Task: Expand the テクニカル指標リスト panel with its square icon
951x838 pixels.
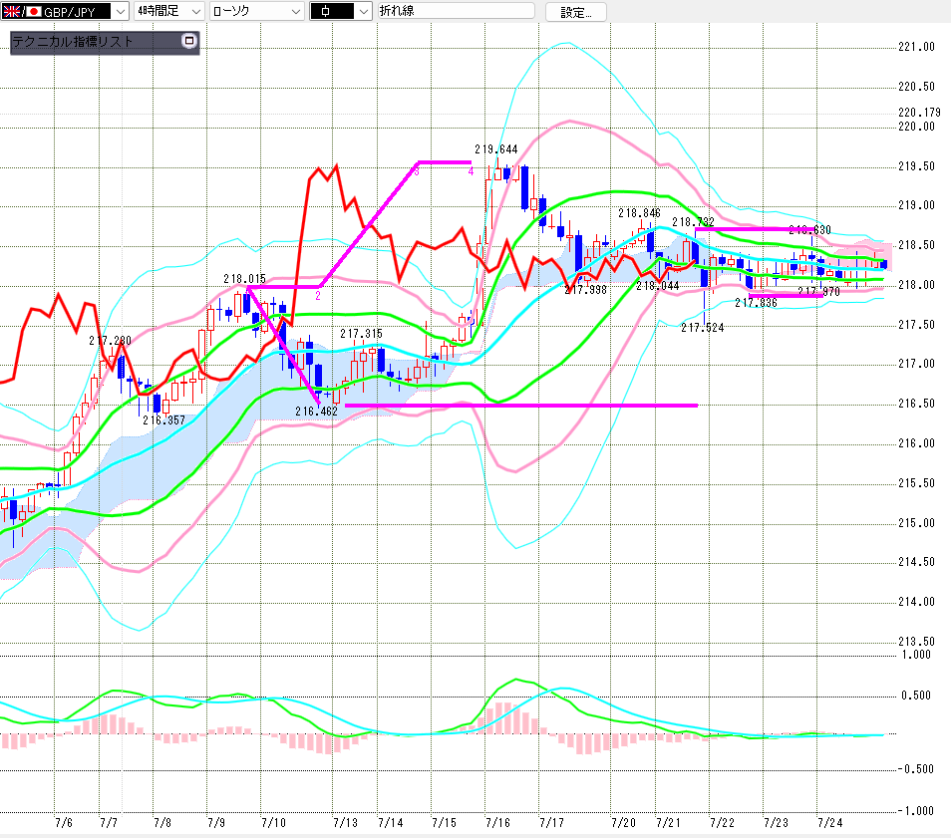Action: tap(189, 41)
